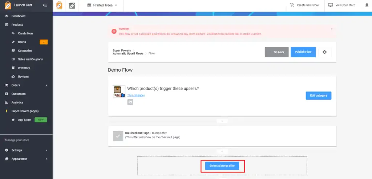Open Reviews in sidebar
Screen dimensions: 372x179
click(x=23, y=77)
